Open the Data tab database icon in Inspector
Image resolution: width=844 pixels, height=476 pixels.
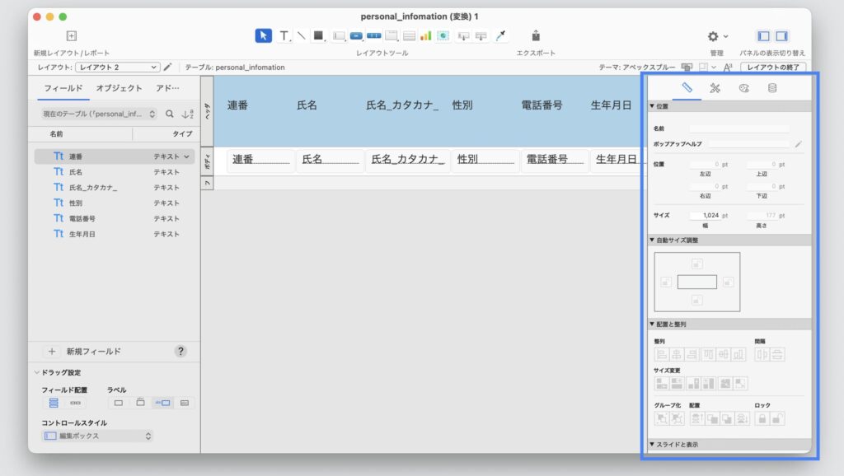coord(772,88)
